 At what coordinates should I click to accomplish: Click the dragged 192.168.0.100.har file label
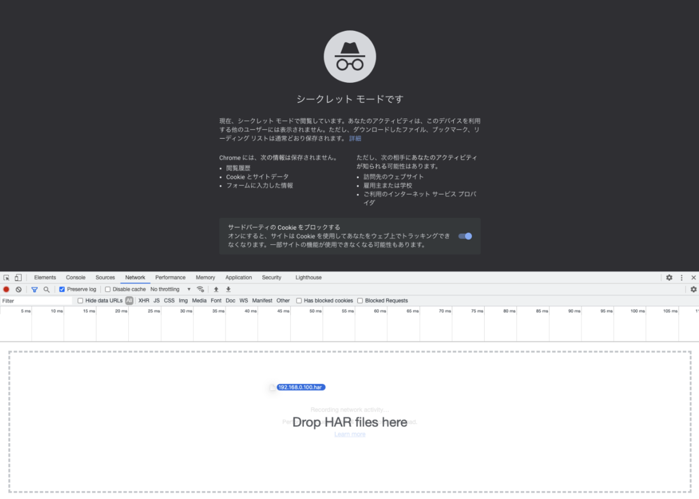pyautogui.click(x=301, y=387)
